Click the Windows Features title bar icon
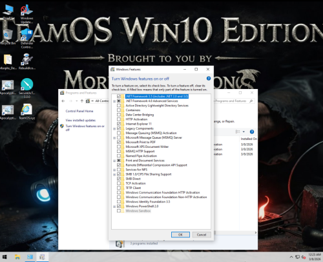 [112, 69]
